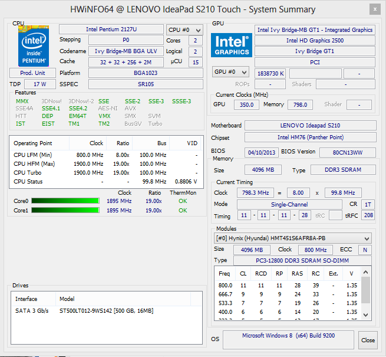Click the Core0 ThermMon OK status

coord(183,201)
